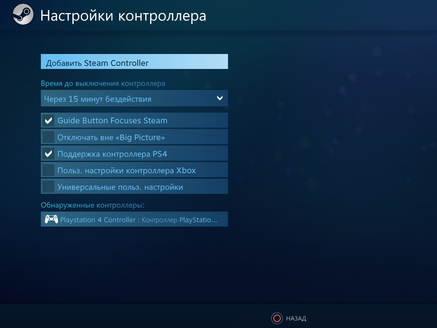Click 'Добавить Steam Controller' button
Screen dimensions: 437x328
pyautogui.click(x=134, y=61)
